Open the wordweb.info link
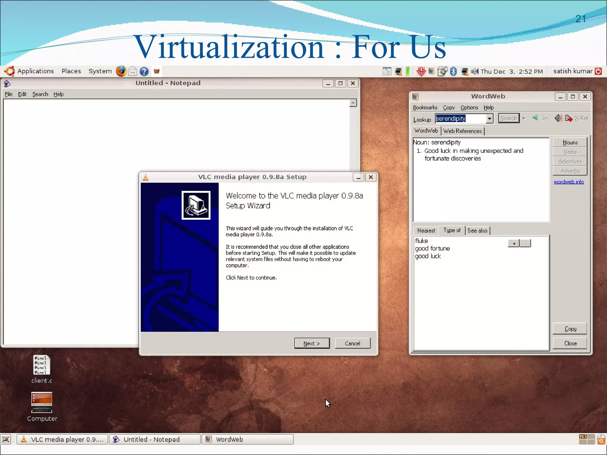607x455 pixels. click(x=569, y=182)
